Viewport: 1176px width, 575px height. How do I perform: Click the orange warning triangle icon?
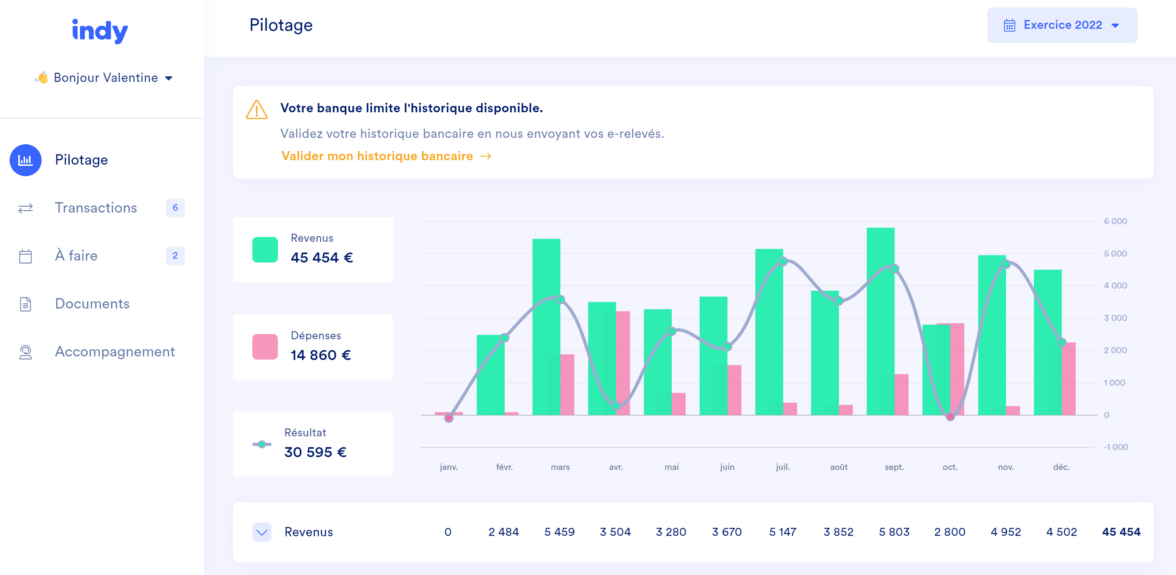click(x=257, y=109)
